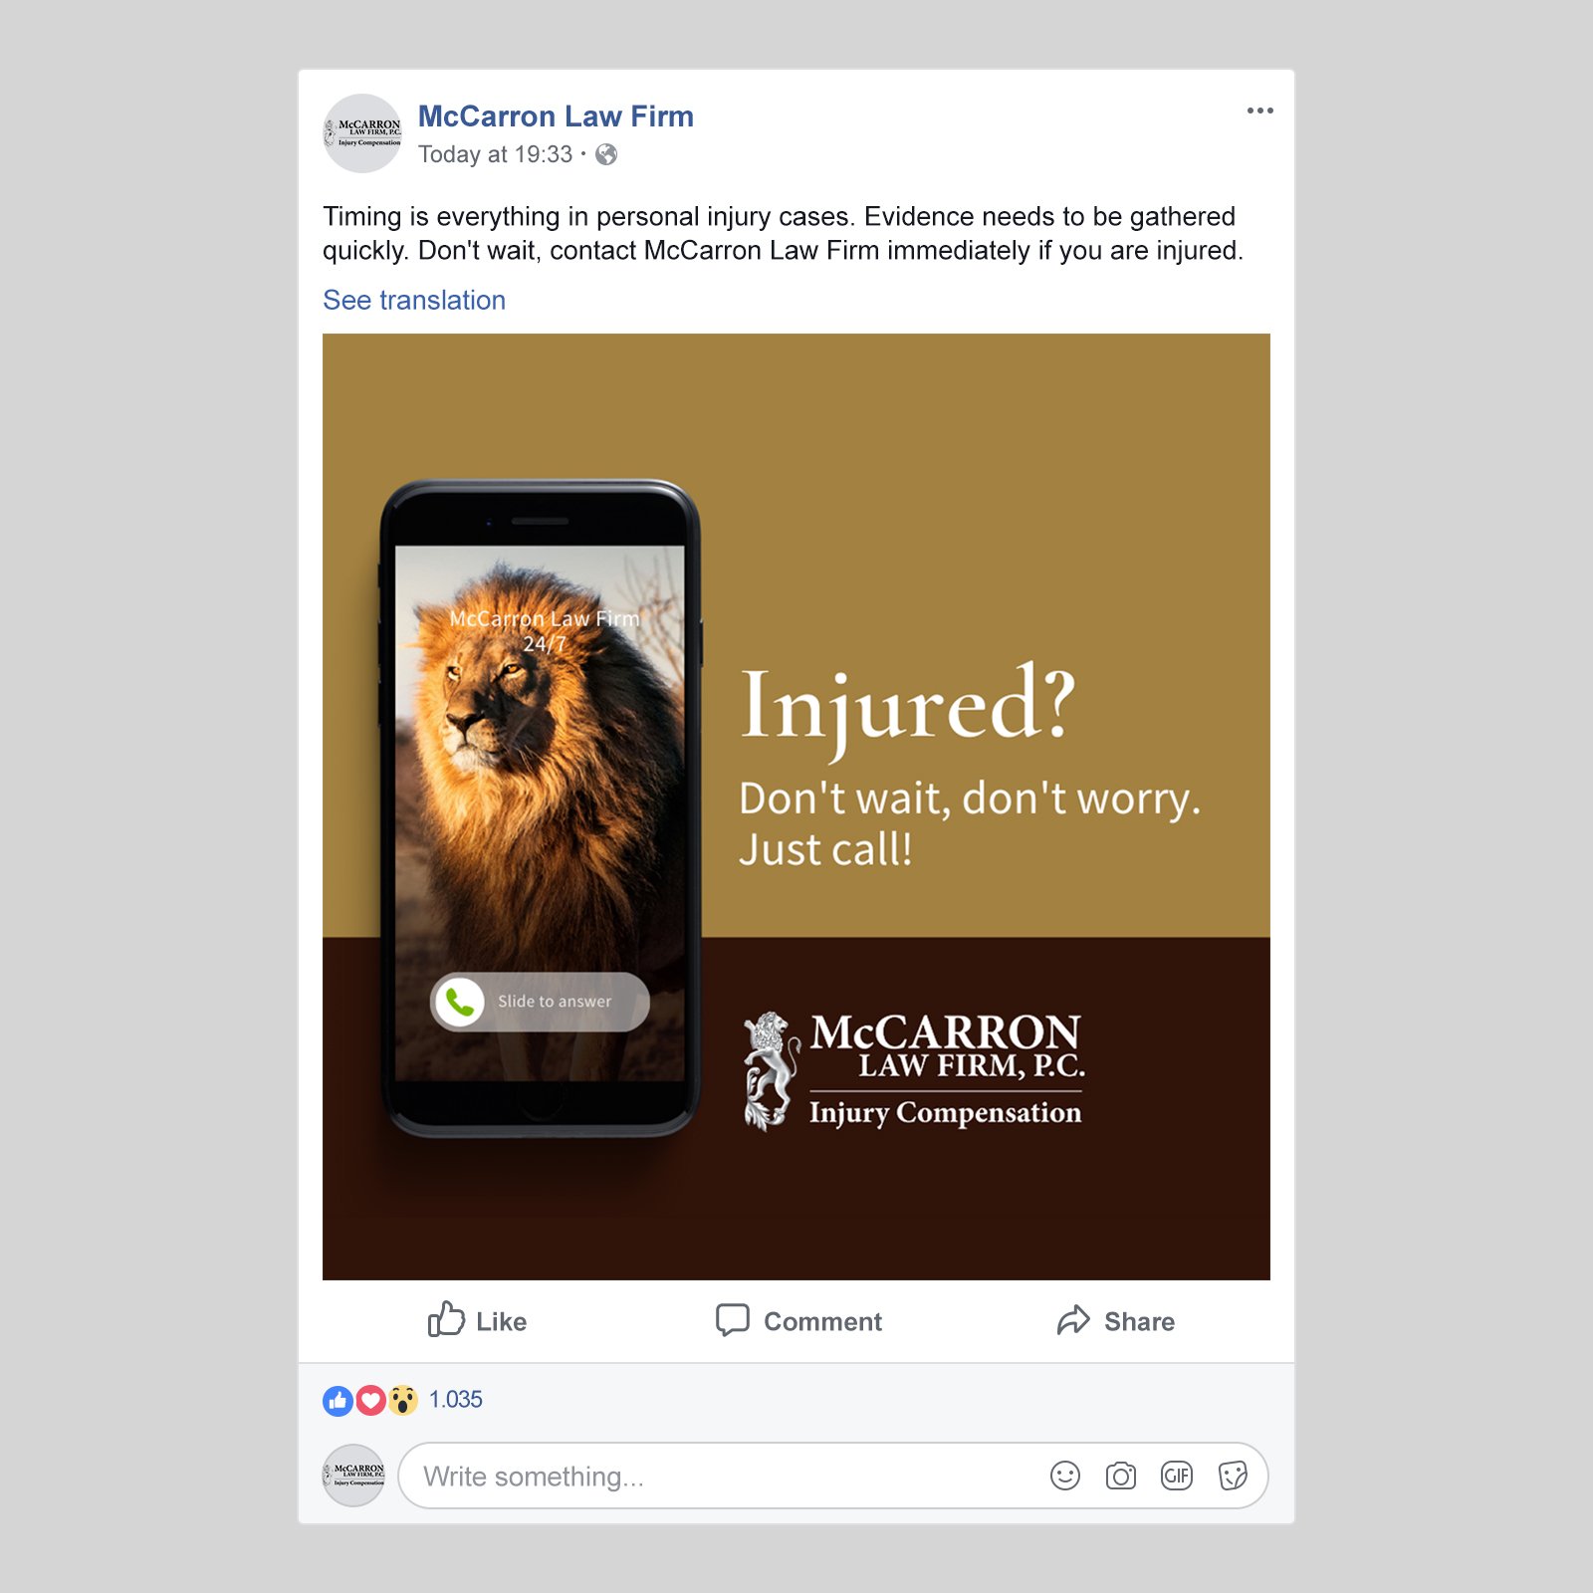Click commenter avatar beside comment box
The height and width of the screenshot is (1593, 1593).
pos(353,1476)
